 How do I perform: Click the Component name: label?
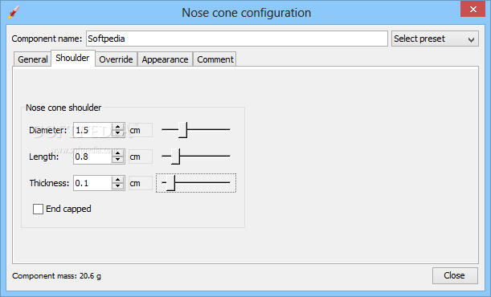[47, 39]
